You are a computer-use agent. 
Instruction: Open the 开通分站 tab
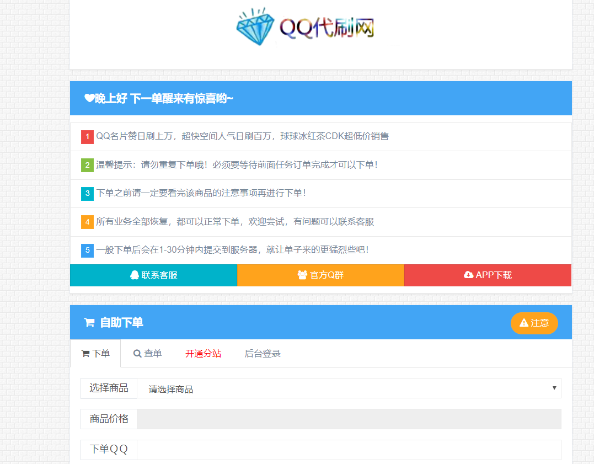click(204, 353)
